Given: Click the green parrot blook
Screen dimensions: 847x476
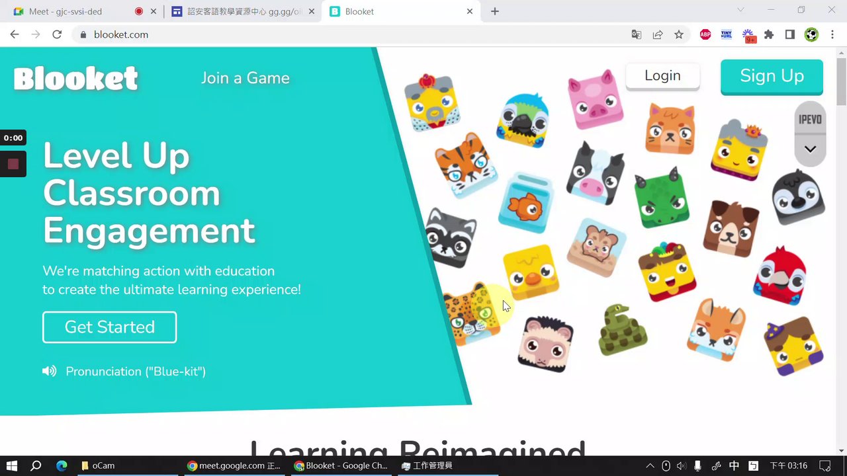Looking at the screenshot, I should click(523, 120).
